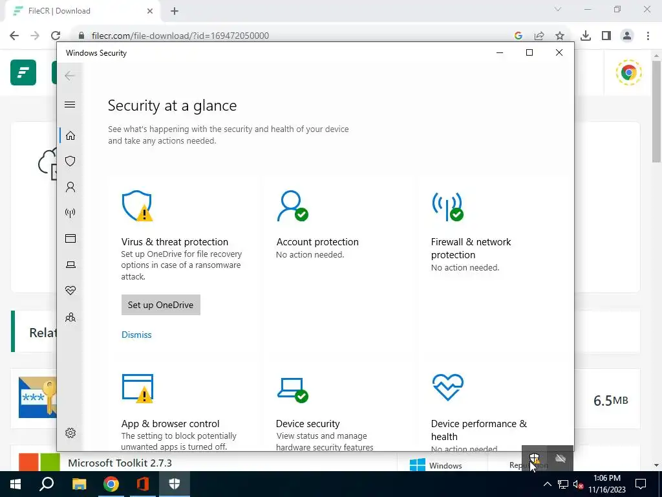This screenshot has width=662, height=497.
Task: Toggle Chrome side panel
Action: [606, 36]
